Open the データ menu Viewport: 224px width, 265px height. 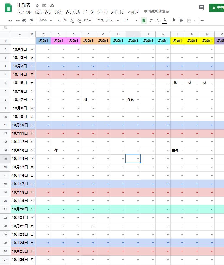[88, 12]
